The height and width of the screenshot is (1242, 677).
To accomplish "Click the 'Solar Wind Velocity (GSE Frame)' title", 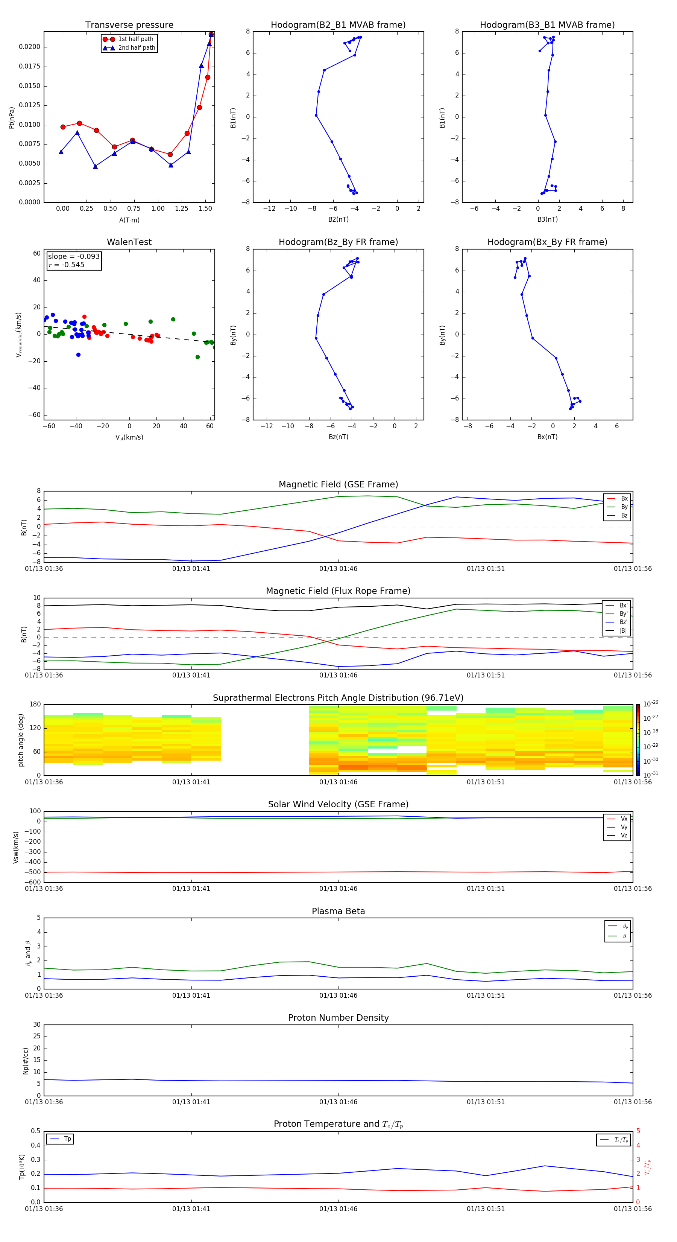I will 338,805.
